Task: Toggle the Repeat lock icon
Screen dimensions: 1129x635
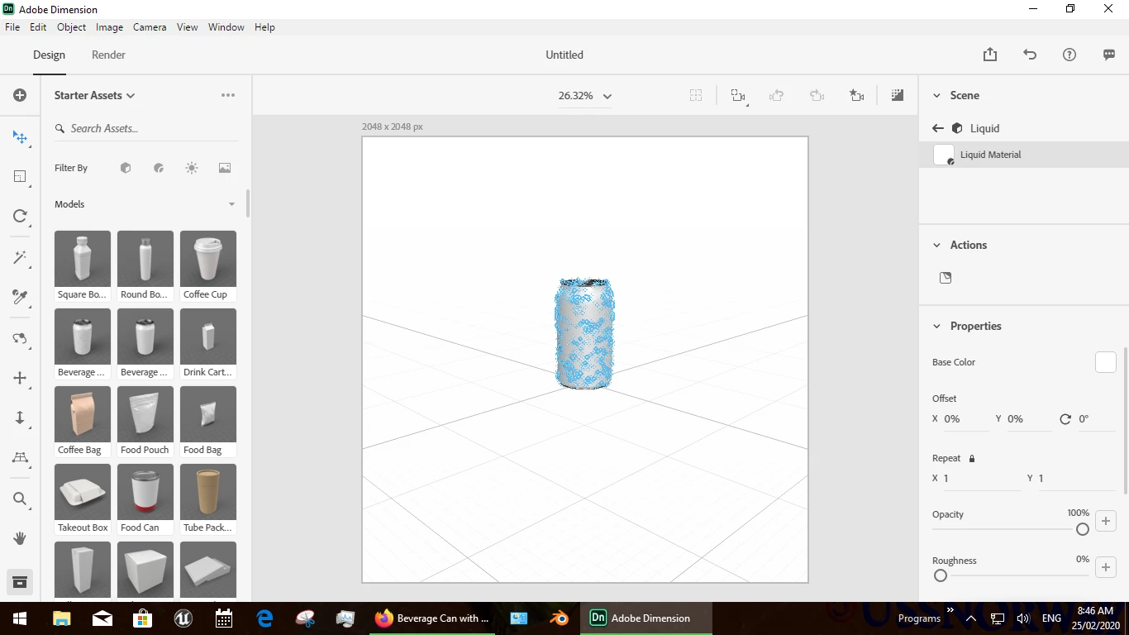Action: (x=972, y=458)
